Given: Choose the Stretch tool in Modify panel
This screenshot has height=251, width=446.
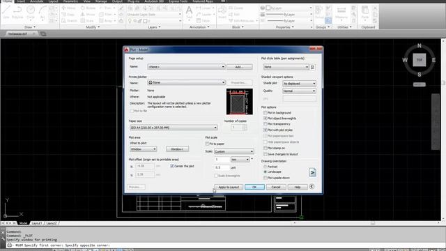Looking at the screenshot, I should click(69, 21).
